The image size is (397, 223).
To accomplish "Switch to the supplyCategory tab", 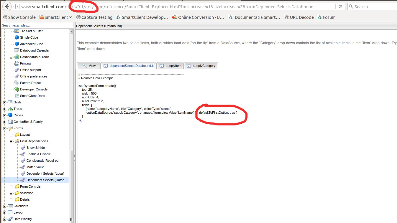I will tap(201, 66).
